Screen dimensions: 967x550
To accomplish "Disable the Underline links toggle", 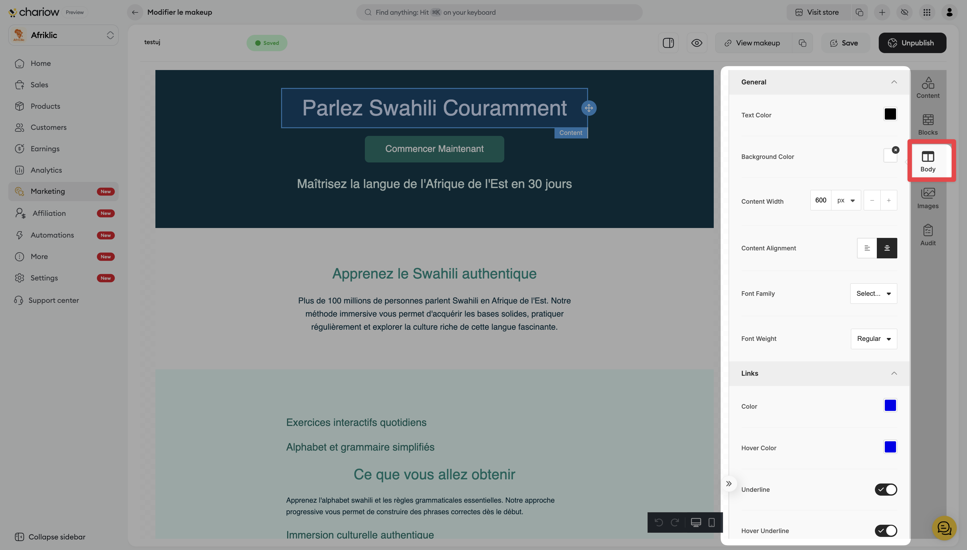I will [x=886, y=489].
